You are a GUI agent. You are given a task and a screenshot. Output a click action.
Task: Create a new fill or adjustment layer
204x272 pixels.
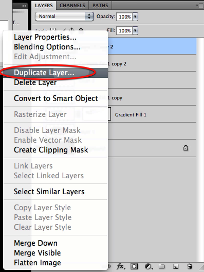click(149, 266)
